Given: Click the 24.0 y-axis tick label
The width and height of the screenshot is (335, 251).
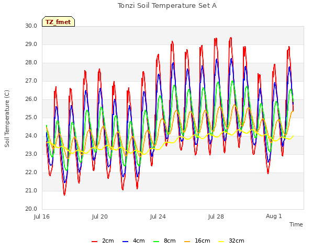Looking at the screenshot, I should click(31, 136).
